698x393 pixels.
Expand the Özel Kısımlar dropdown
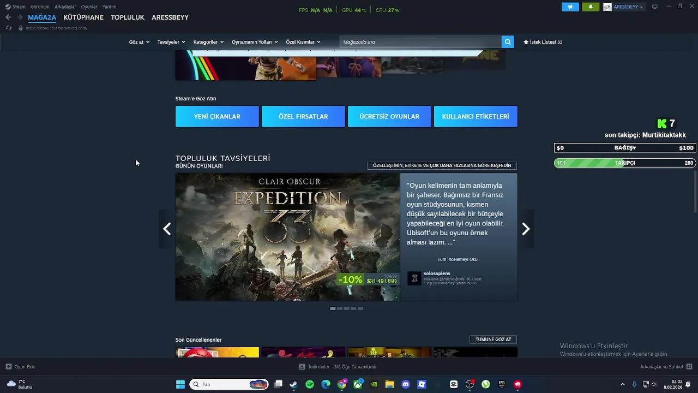[x=303, y=42]
